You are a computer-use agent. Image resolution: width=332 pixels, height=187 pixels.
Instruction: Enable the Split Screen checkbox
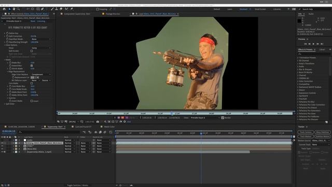coord(32,51)
